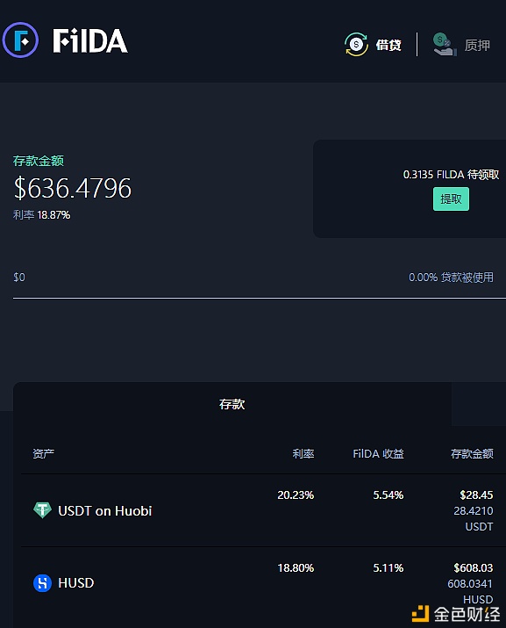Click the 提取 claim button
Screen dimensions: 506x628
(451, 199)
